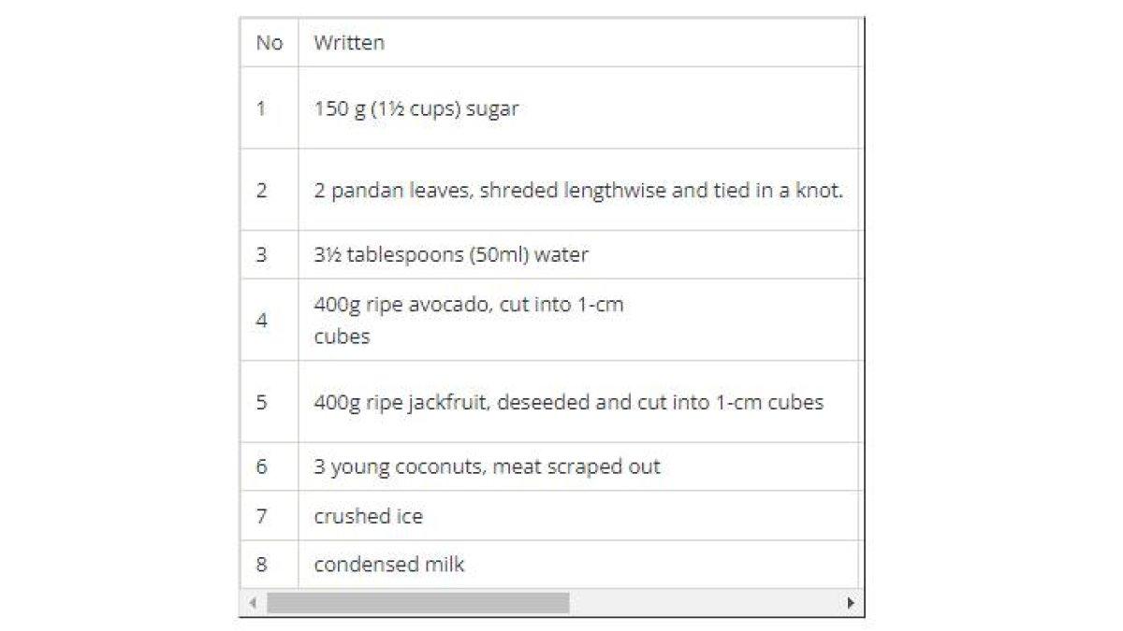Viewport: 1123px width, 631px height.
Task: Click row number 5 cell
Action: click(x=270, y=402)
